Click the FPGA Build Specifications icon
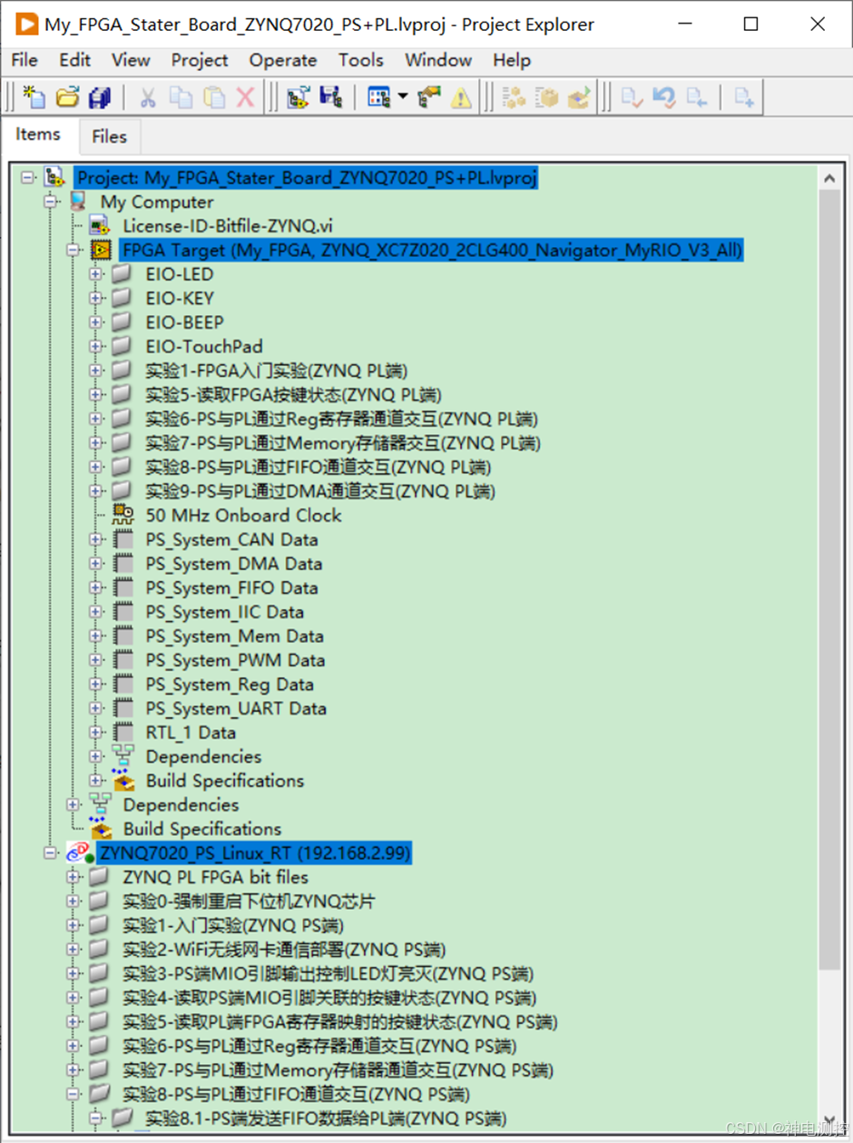853x1143 pixels. [123, 779]
